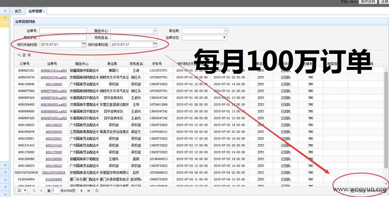Select driver name cell 赵权
The height and width of the screenshot is (197, 389).
point(136,173)
